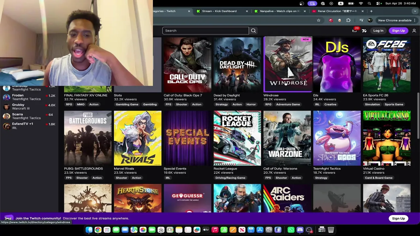420x236 pixels.
Task: Open Trash in the Dock
Action: 331,230
